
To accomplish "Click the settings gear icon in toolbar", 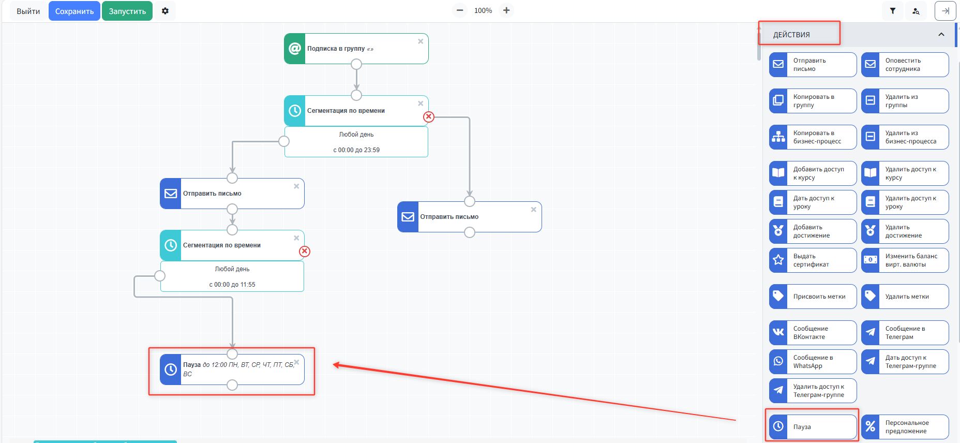I will pos(165,11).
